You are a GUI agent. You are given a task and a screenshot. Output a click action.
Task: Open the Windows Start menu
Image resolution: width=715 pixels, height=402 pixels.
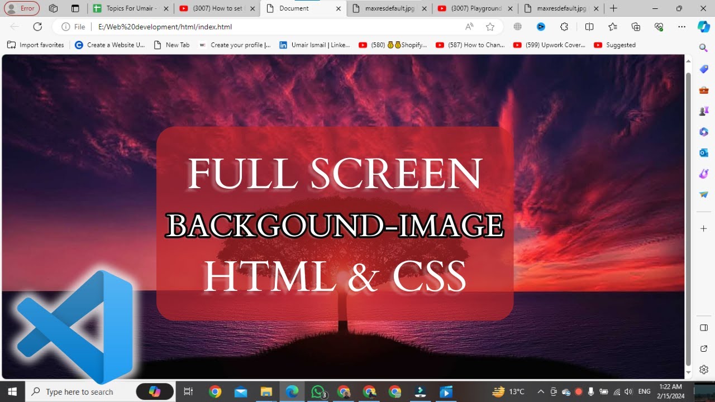tap(12, 391)
